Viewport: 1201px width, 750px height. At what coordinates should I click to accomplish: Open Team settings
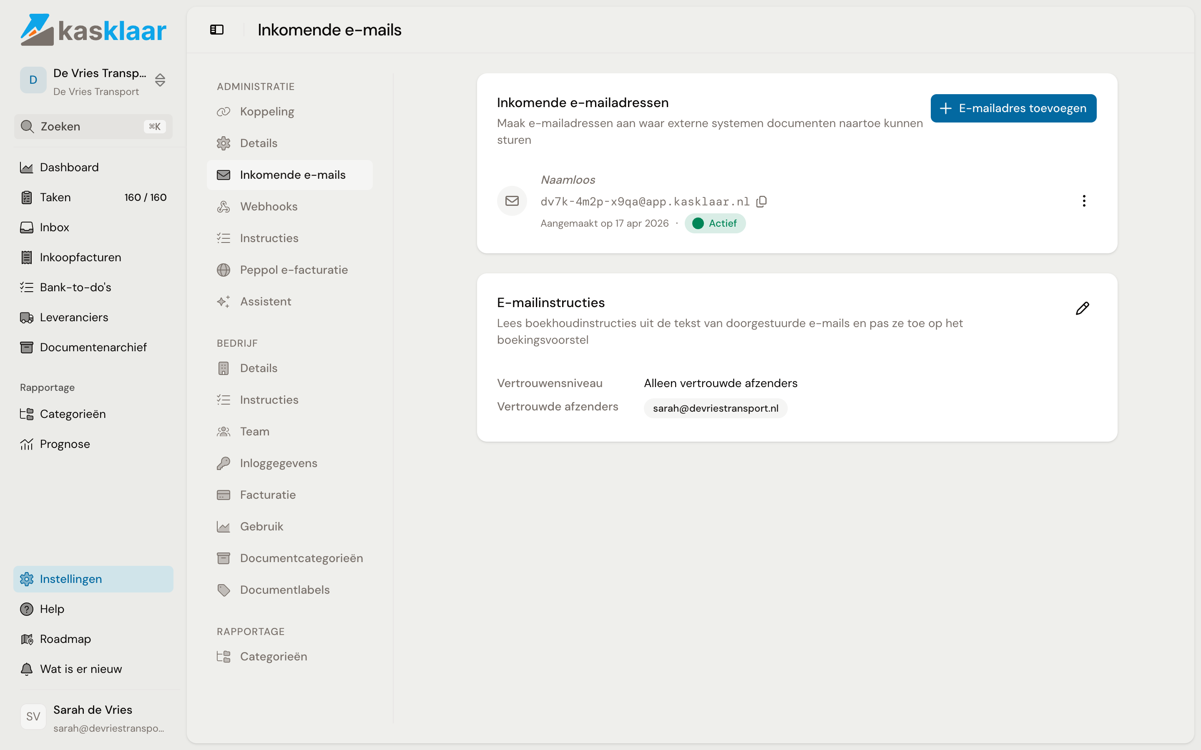coord(290,432)
